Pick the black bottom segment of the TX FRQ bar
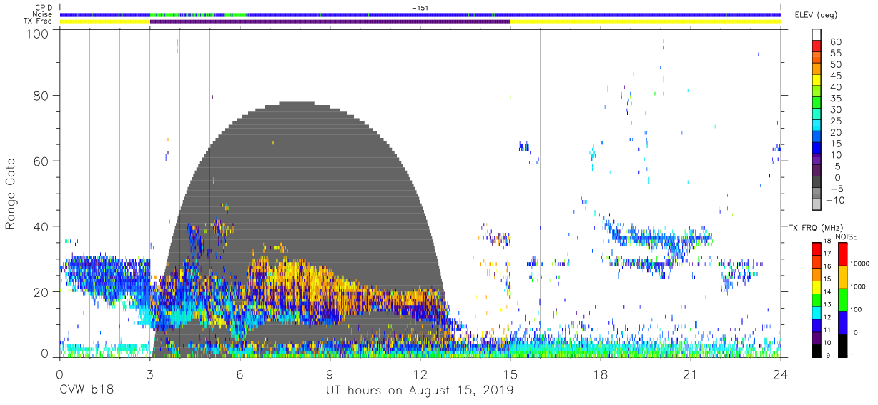 817,351
